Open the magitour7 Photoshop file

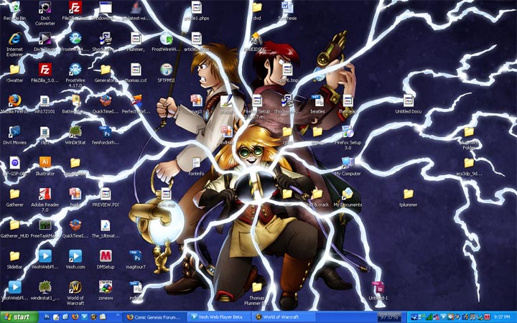pyautogui.click(x=136, y=256)
